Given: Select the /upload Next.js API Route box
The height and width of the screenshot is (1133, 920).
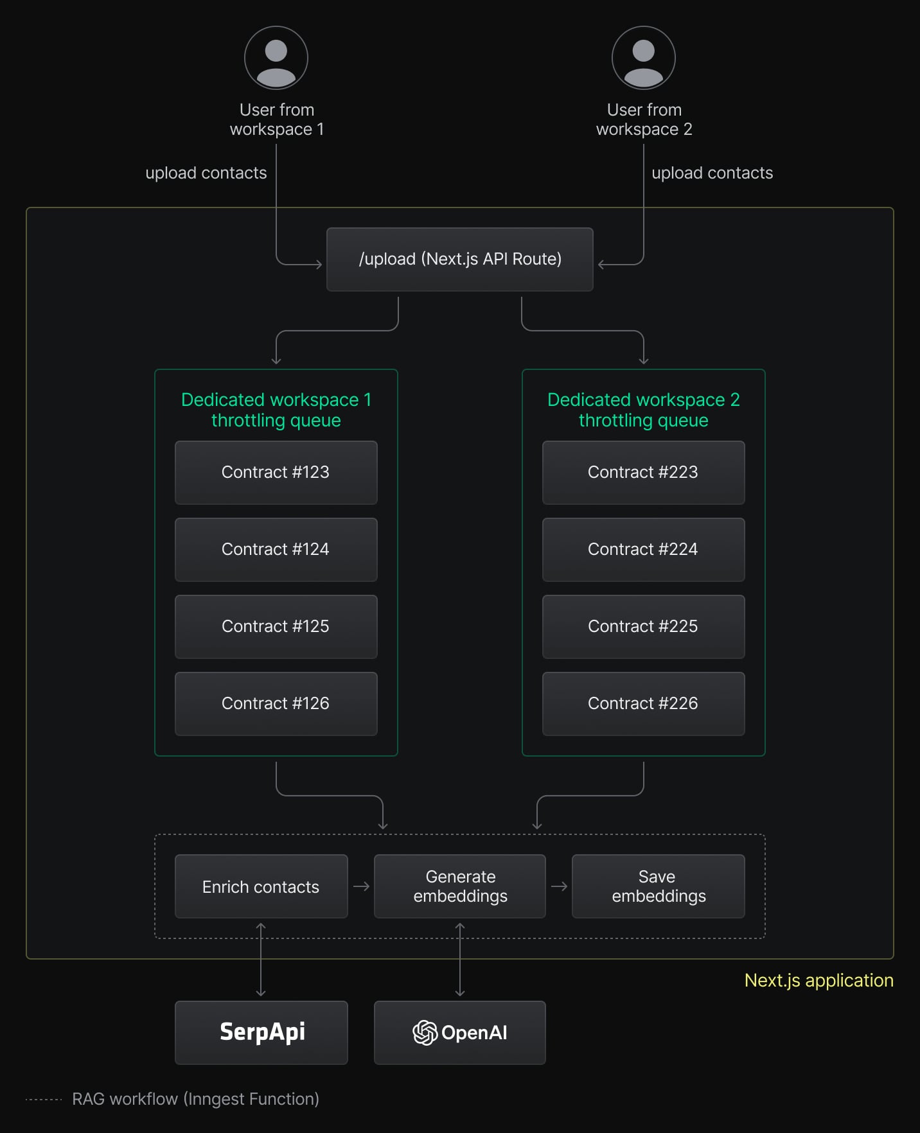Looking at the screenshot, I should point(460,259).
